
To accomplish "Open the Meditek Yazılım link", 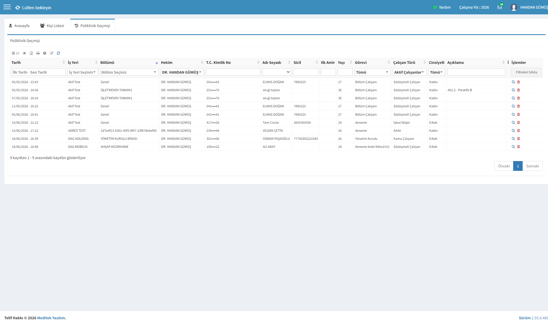I will [51, 318].
